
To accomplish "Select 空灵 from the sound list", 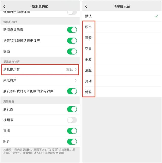I will coord(122,49).
